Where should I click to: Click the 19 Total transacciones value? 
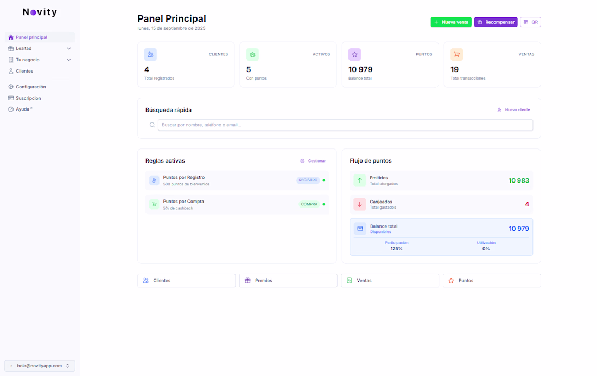455,69
